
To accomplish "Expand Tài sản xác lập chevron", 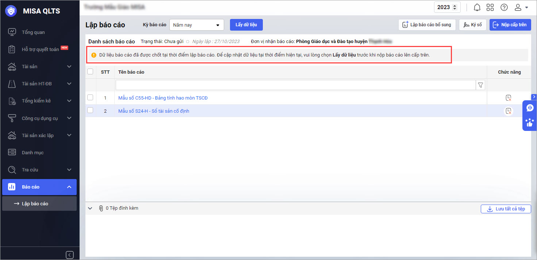I will [69, 135].
